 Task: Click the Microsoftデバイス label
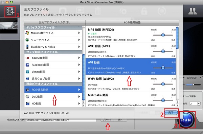point(42,33)
